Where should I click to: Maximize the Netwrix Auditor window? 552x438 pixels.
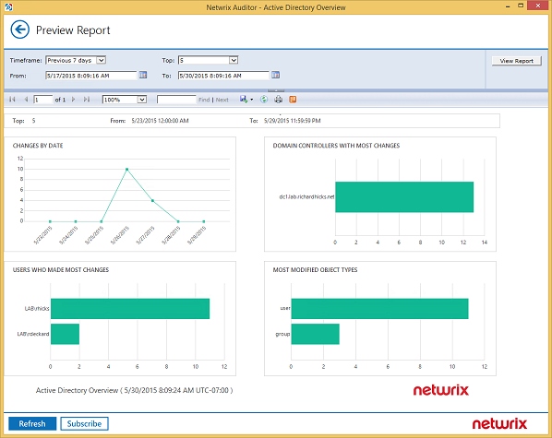click(521, 6)
